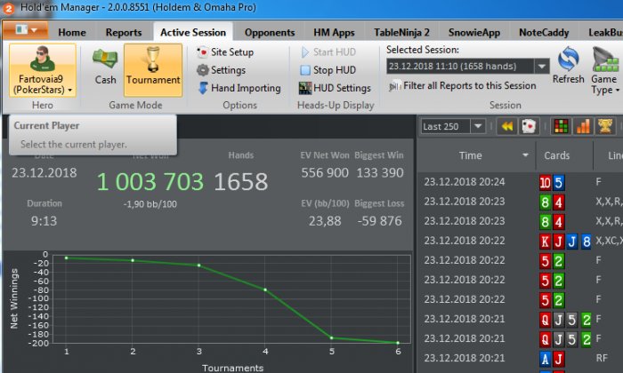Click the Net Won value 1 003 703
Screen dimensions: 623x373
point(150,181)
